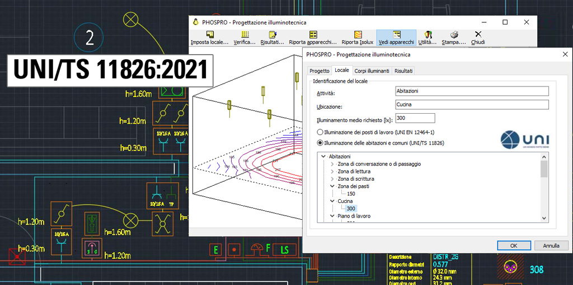Viewport: 573px width, 285px height.
Task: Maximize the PHOSPRO main window
Action: pyautogui.click(x=505, y=22)
